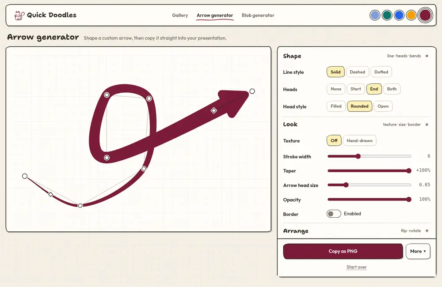Image resolution: width=442 pixels, height=287 pixels.
Task: Pick the teal green color swatch
Action: click(387, 15)
